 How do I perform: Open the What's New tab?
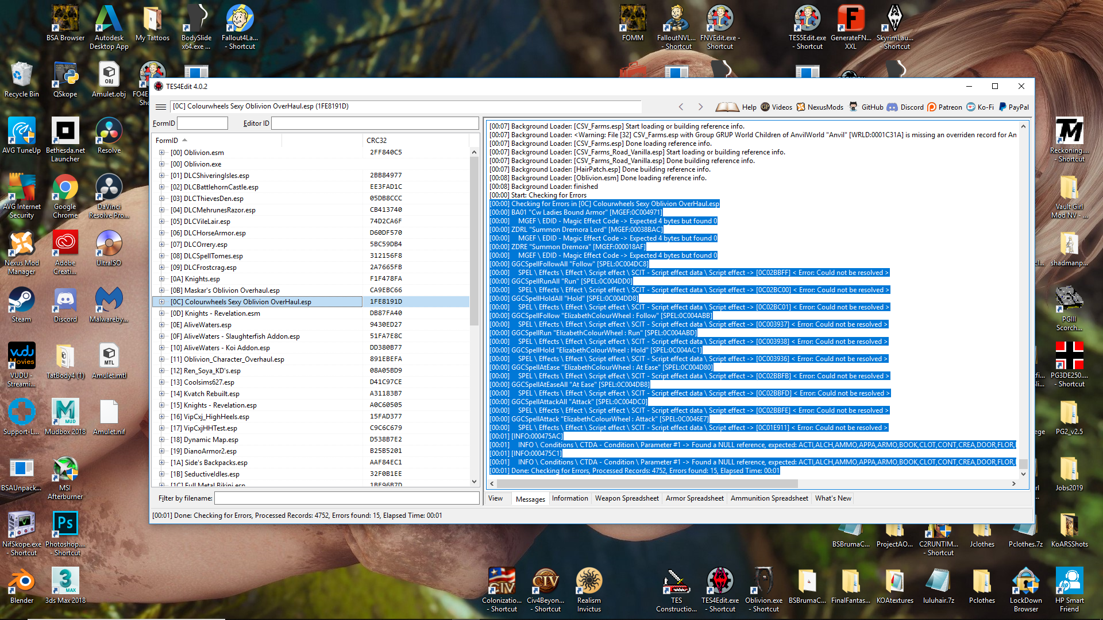(x=833, y=498)
